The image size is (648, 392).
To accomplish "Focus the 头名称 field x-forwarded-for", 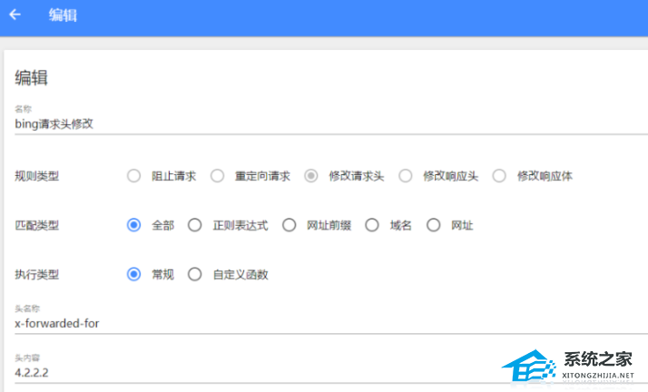I will point(331,323).
